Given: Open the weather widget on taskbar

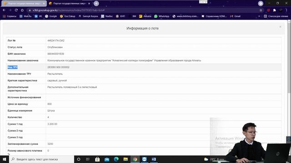Looking at the screenshot, I should (214, 159).
